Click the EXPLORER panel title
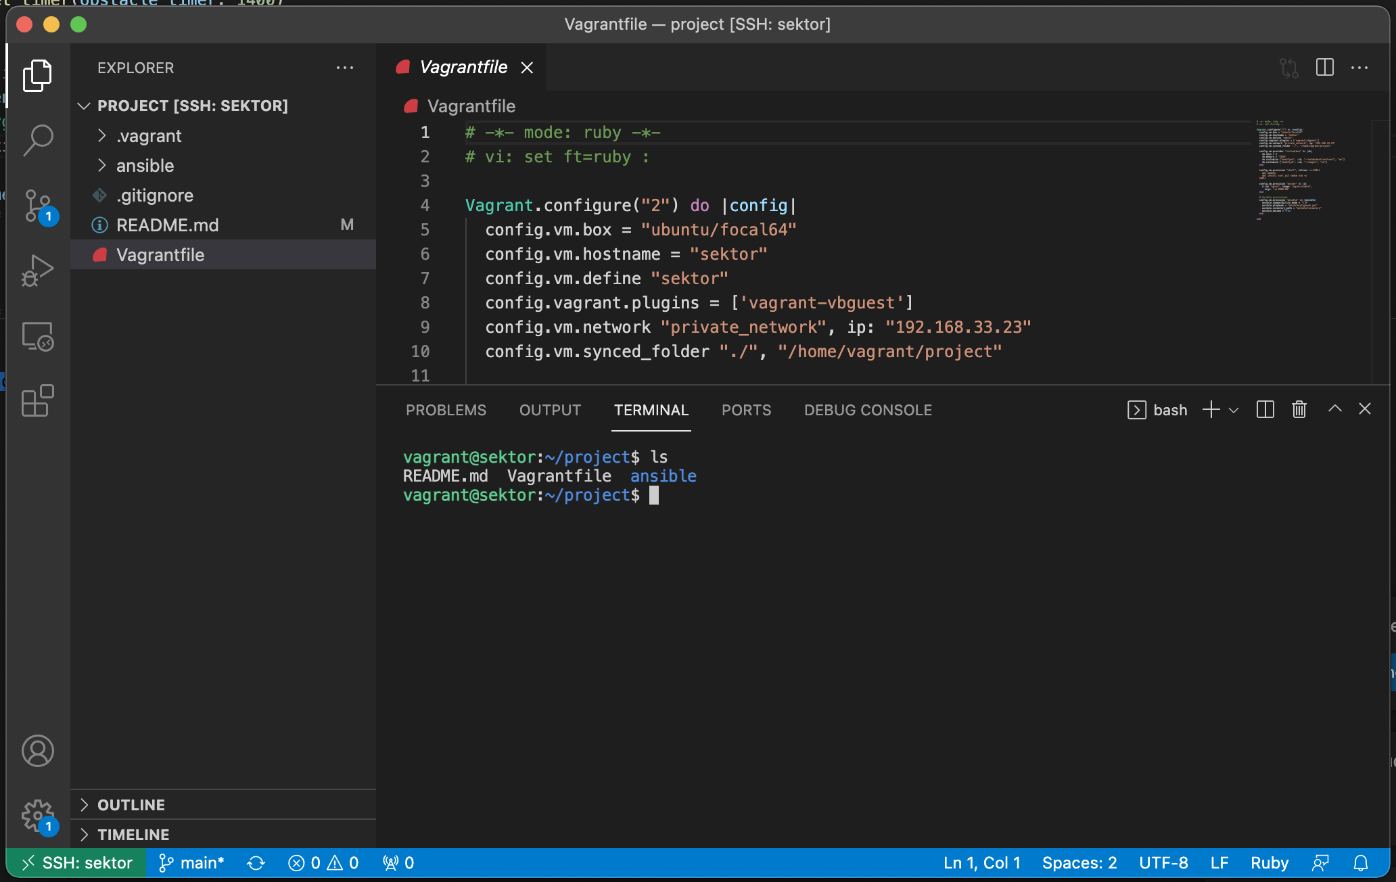The image size is (1396, 882). click(x=135, y=68)
